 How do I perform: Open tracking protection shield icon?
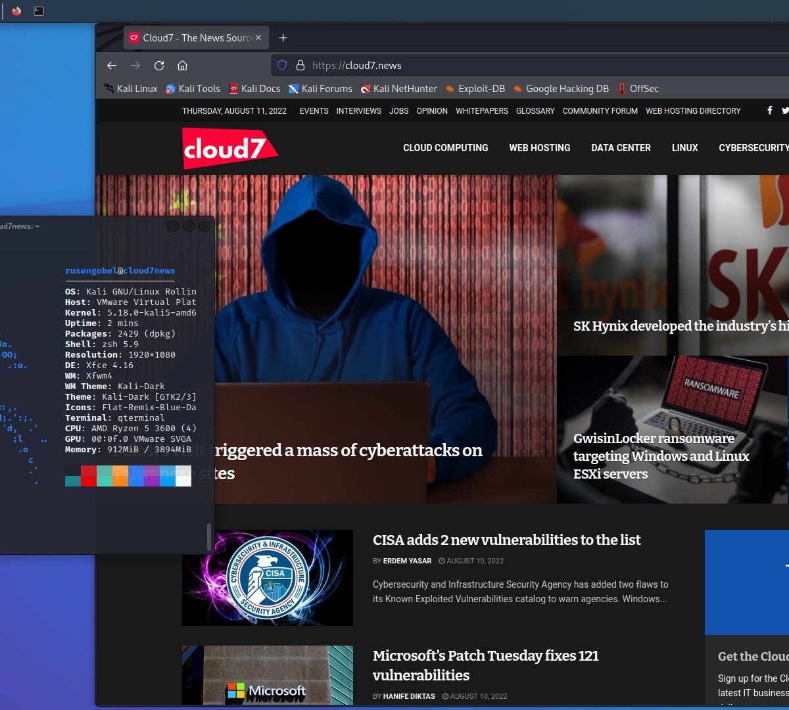[282, 66]
